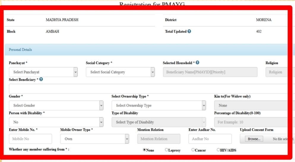This screenshot has width=295, height=162.
Task: Choose the HIV/AIDS radio option
Action: click(218, 150)
